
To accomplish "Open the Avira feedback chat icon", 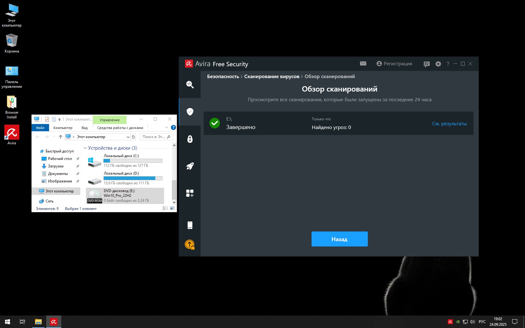I will click(427, 64).
